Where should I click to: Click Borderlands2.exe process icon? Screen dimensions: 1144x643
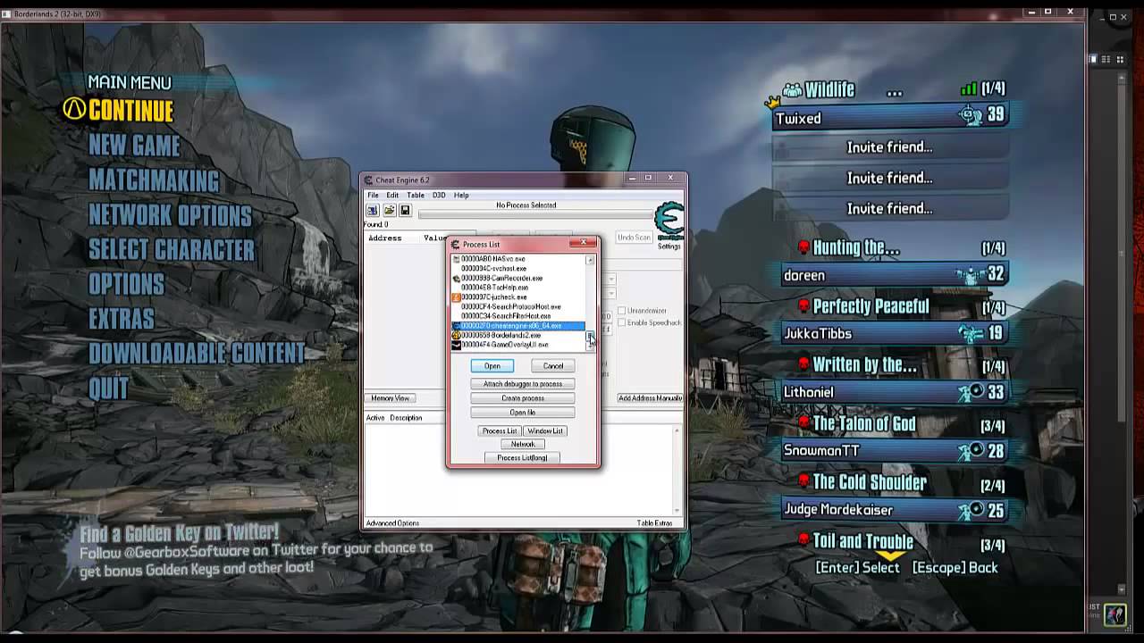pyautogui.click(x=456, y=335)
